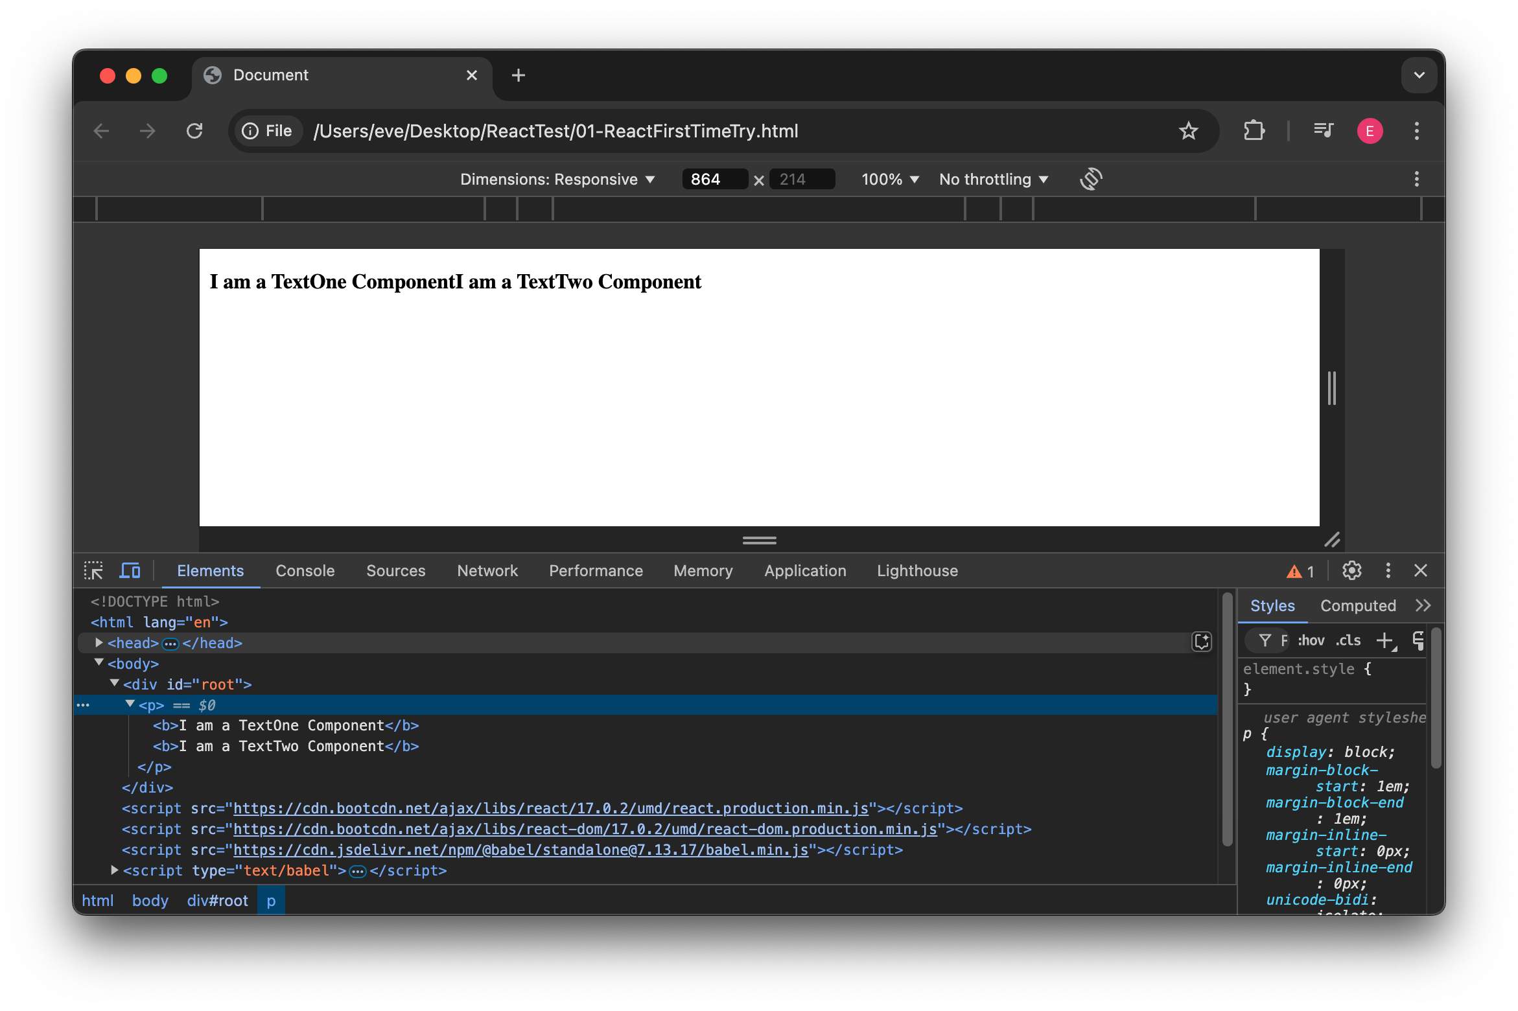Image resolution: width=1518 pixels, height=1011 pixels.
Task: Rotate the viewport orientation
Action: pos(1090,179)
